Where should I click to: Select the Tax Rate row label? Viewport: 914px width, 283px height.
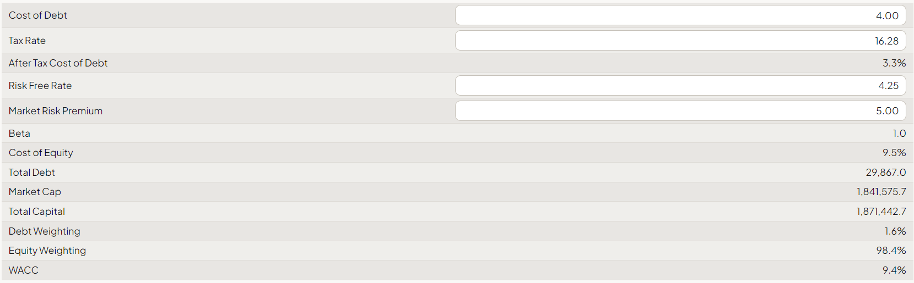(x=27, y=41)
